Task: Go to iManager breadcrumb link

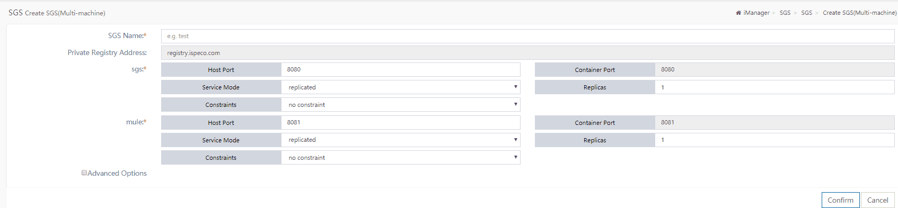Action: [756, 13]
